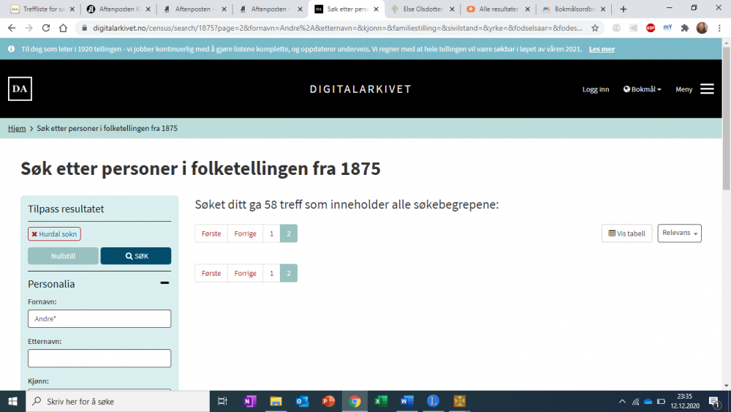Screen dimensions: 731x412
Task: Open Excel from the taskbar
Action: (381, 401)
